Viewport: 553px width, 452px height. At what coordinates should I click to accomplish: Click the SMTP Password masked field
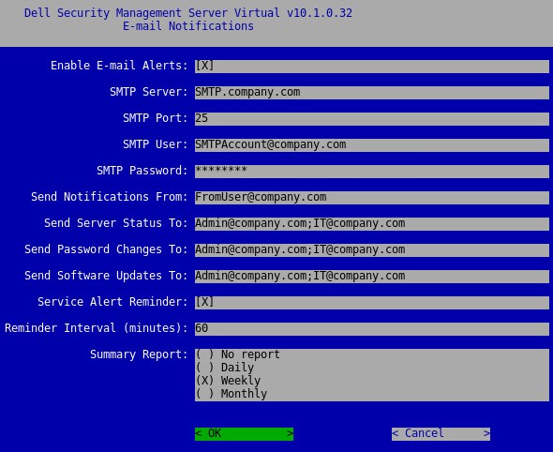coord(372,171)
